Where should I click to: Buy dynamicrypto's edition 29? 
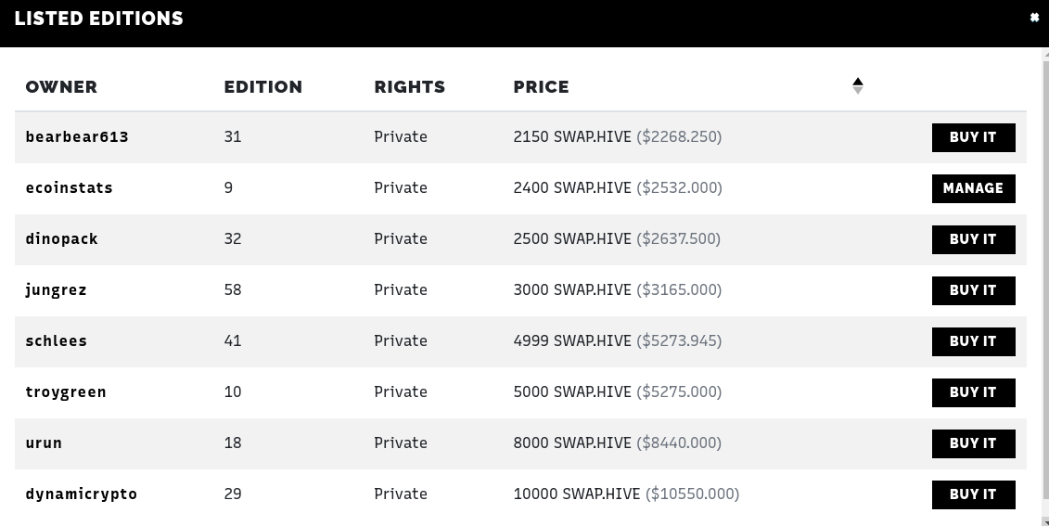pyautogui.click(x=973, y=494)
